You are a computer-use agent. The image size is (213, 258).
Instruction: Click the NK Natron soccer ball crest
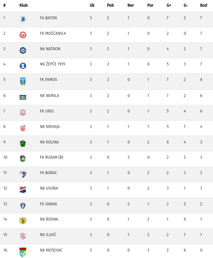(x=23, y=50)
